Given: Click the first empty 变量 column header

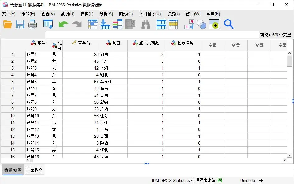Looking at the screenshot, I should pyautogui.click(x=213, y=45).
